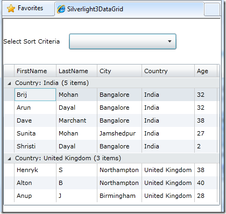Screen dimensions: 226x214
Task: Select the Anup first name cell
Action: (35, 196)
